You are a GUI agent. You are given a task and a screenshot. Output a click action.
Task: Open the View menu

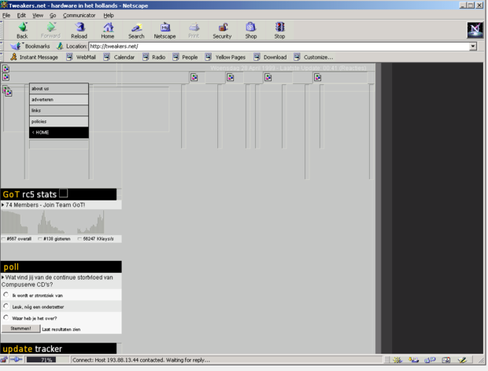38,15
